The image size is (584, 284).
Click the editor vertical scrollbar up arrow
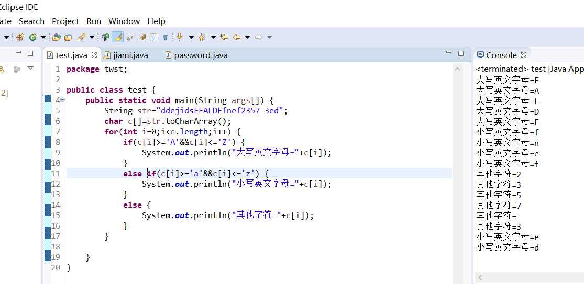tap(457, 69)
